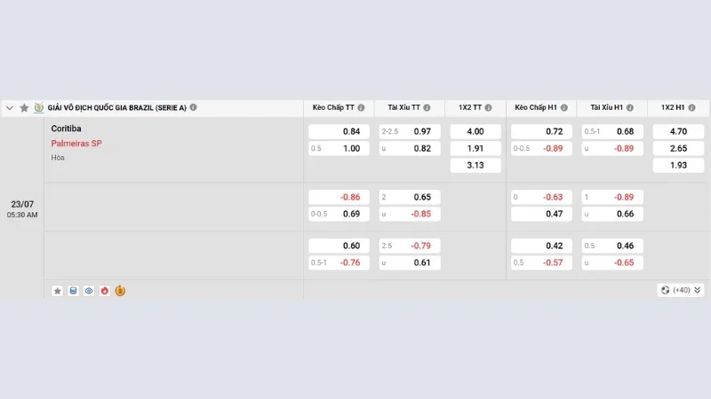Add match to favorites with star button

[57, 291]
